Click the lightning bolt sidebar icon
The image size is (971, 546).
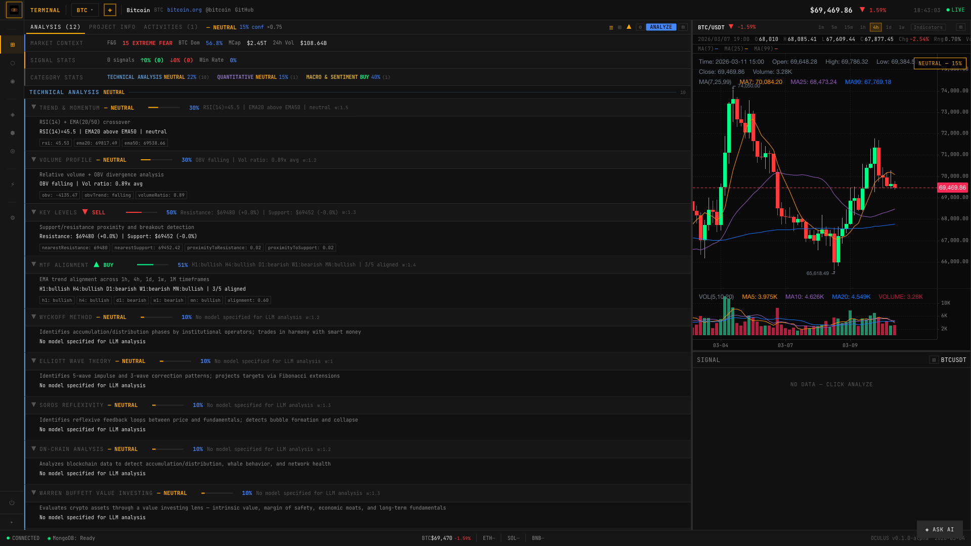(13, 185)
